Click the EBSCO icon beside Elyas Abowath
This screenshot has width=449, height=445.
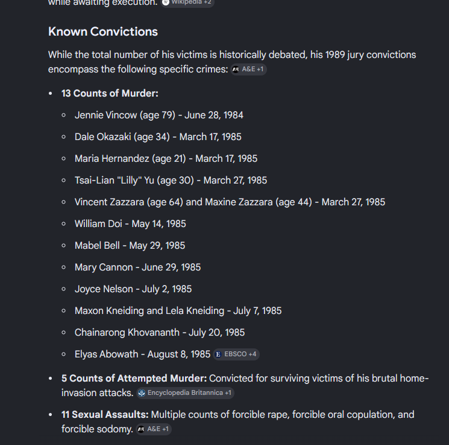click(x=218, y=354)
